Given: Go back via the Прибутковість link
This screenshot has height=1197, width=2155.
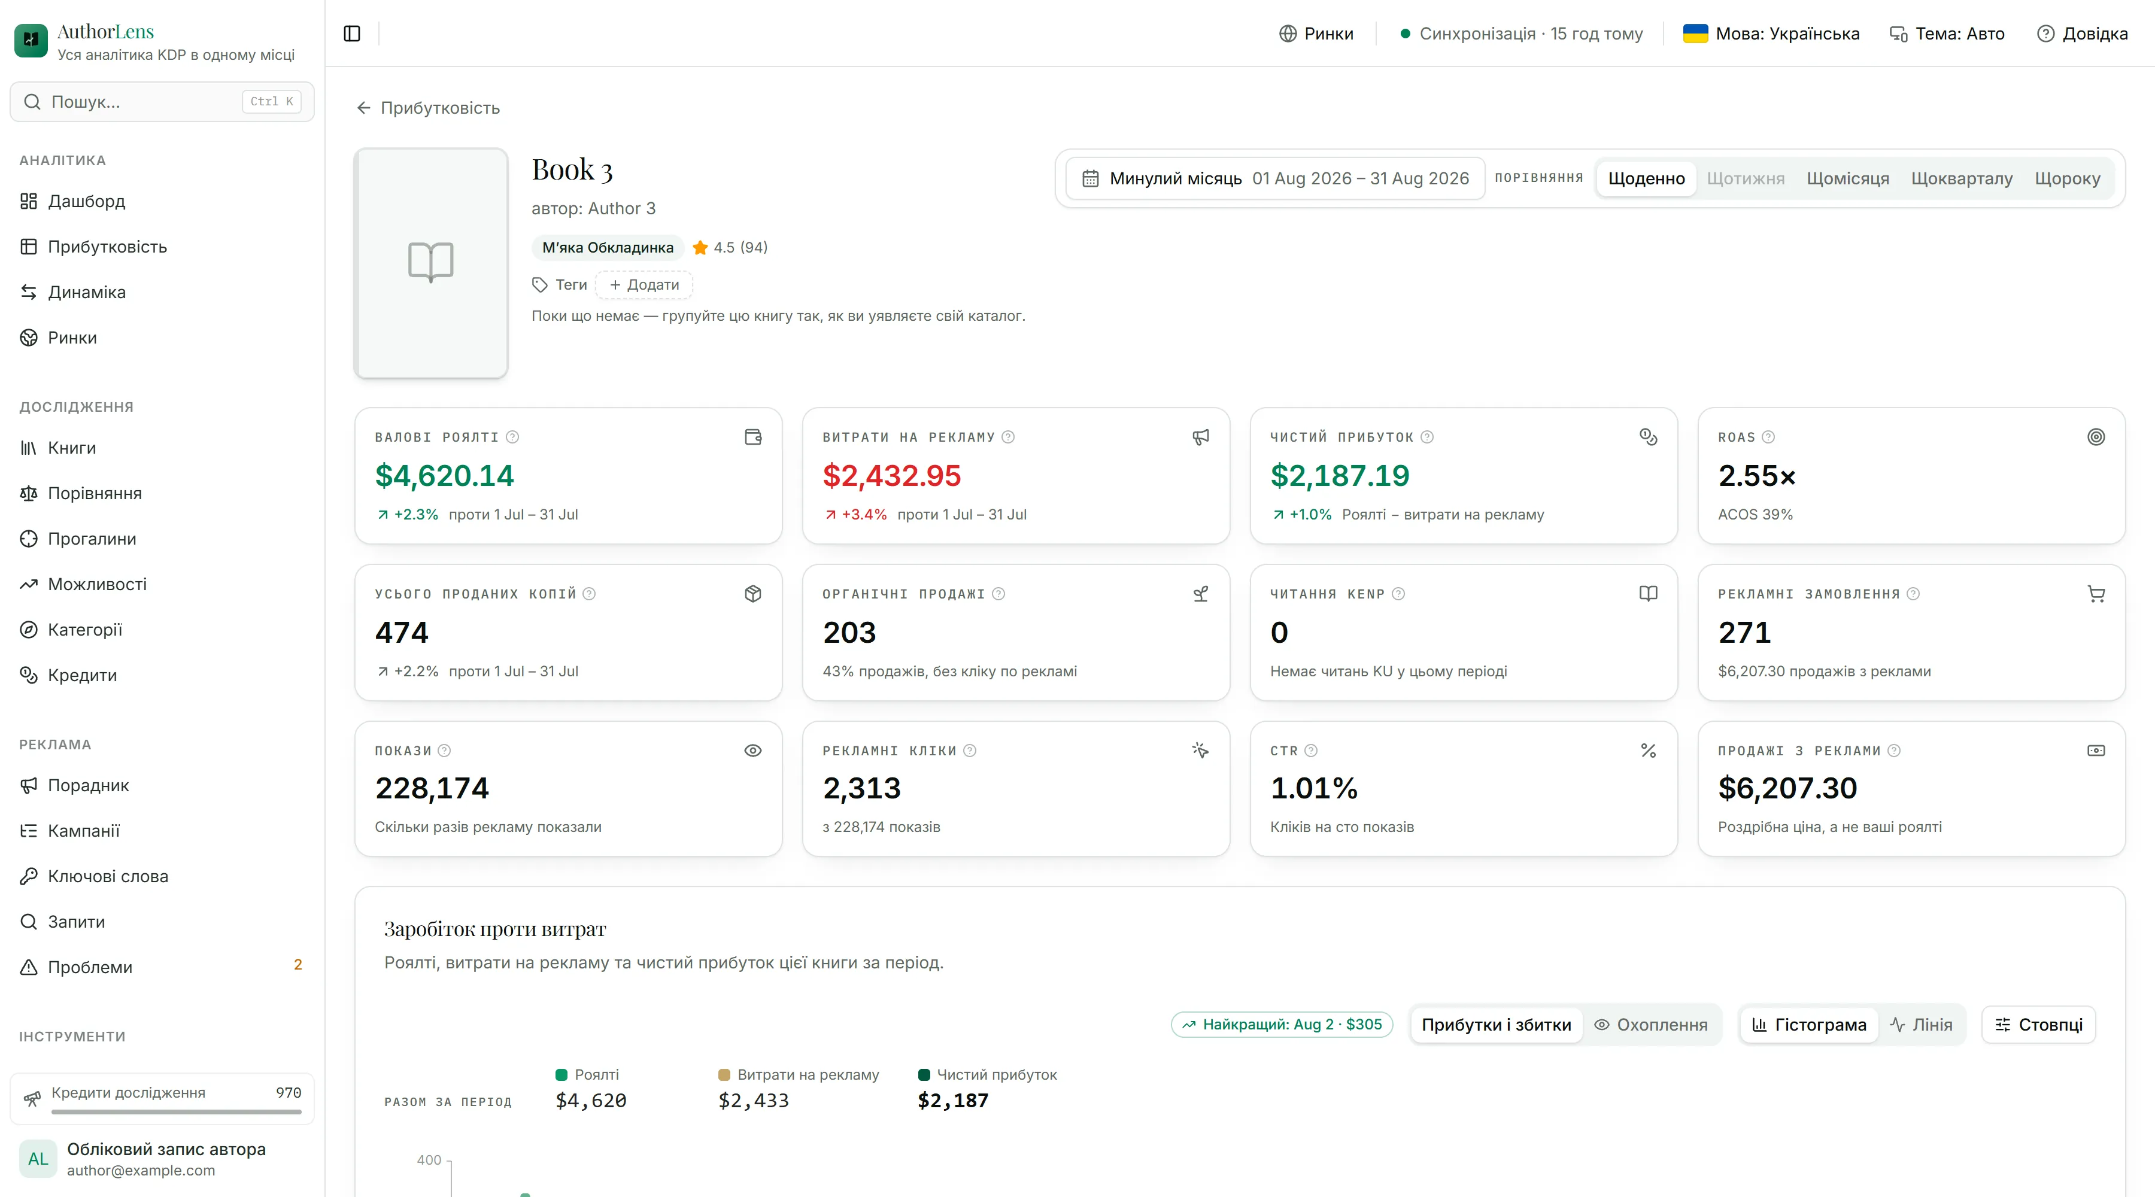Looking at the screenshot, I should [429, 108].
